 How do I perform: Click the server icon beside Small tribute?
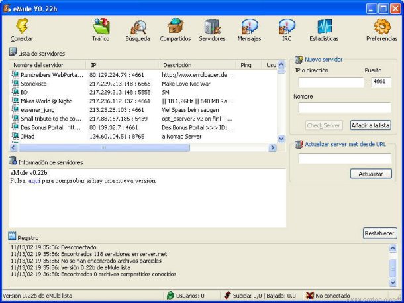pos(15,119)
